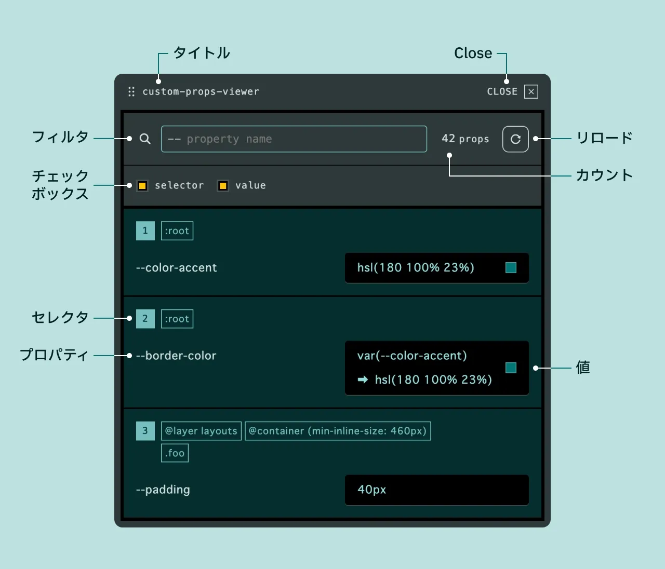
Task: Click the magnifying glass search icon
Action: pyautogui.click(x=145, y=139)
